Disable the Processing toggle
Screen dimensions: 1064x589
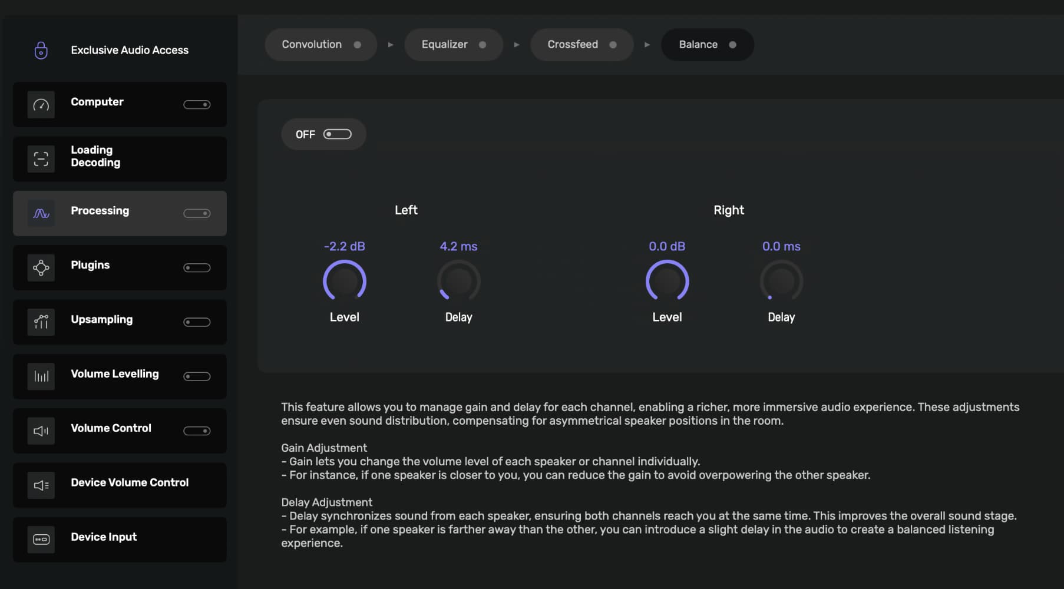pos(197,213)
